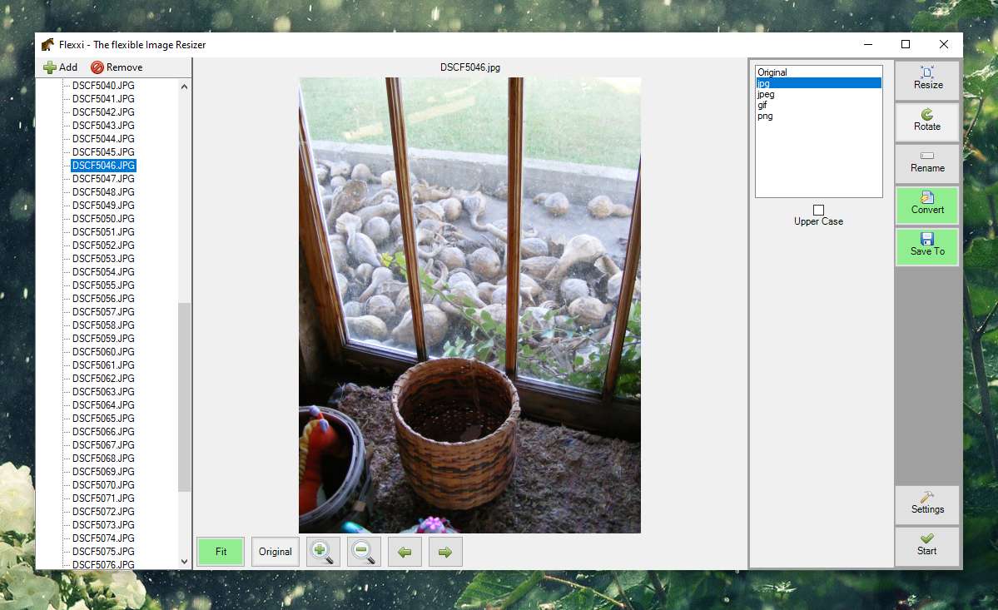Screen dimensions: 998x610
Task: Select DSCF5062.JPG in the file list
Action: (x=103, y=379)
